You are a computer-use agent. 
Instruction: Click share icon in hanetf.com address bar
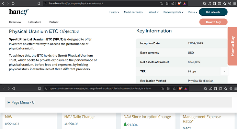coord(173,3)
